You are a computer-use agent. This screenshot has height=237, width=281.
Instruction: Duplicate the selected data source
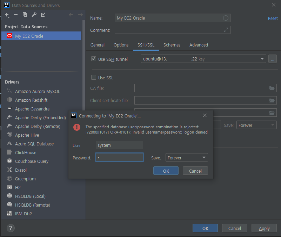(x=25, y=15)
